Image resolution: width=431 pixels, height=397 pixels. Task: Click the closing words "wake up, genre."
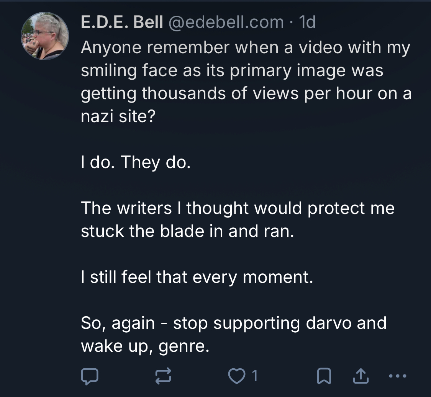145,346
